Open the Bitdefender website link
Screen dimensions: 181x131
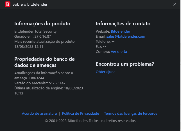click(120, 31)
